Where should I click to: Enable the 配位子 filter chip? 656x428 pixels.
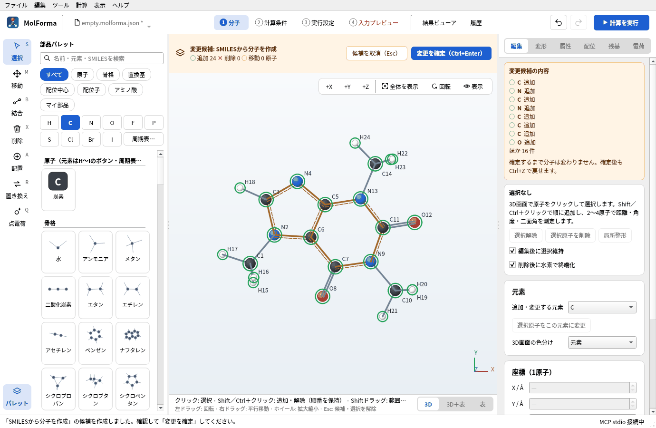[x=91, y=90]
